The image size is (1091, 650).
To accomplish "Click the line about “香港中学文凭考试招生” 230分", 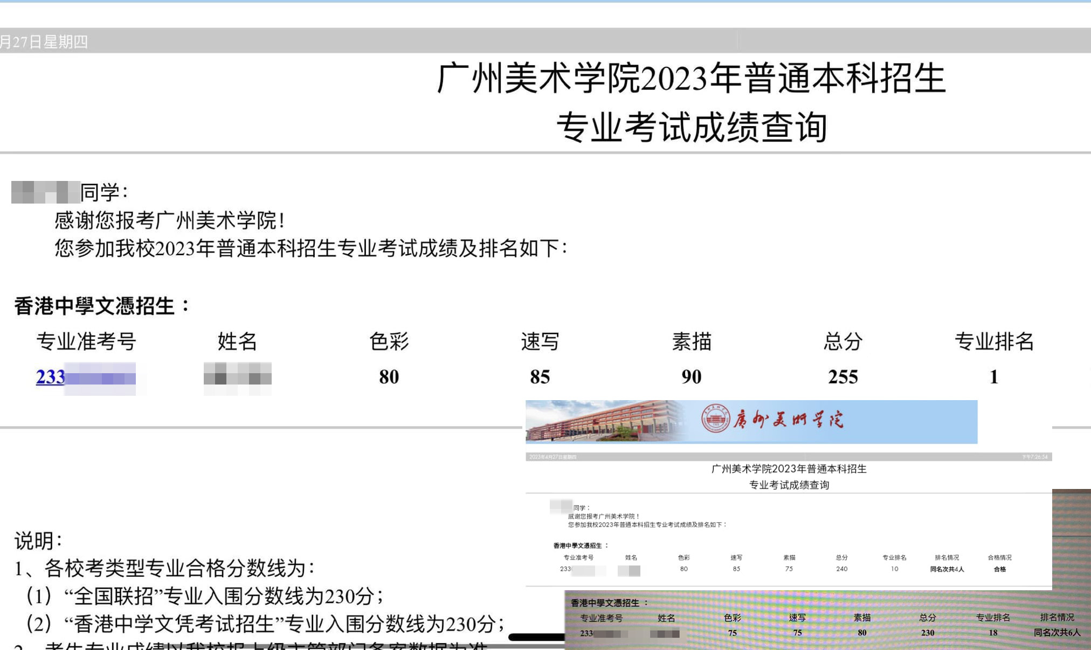I will tap(265, 624).
